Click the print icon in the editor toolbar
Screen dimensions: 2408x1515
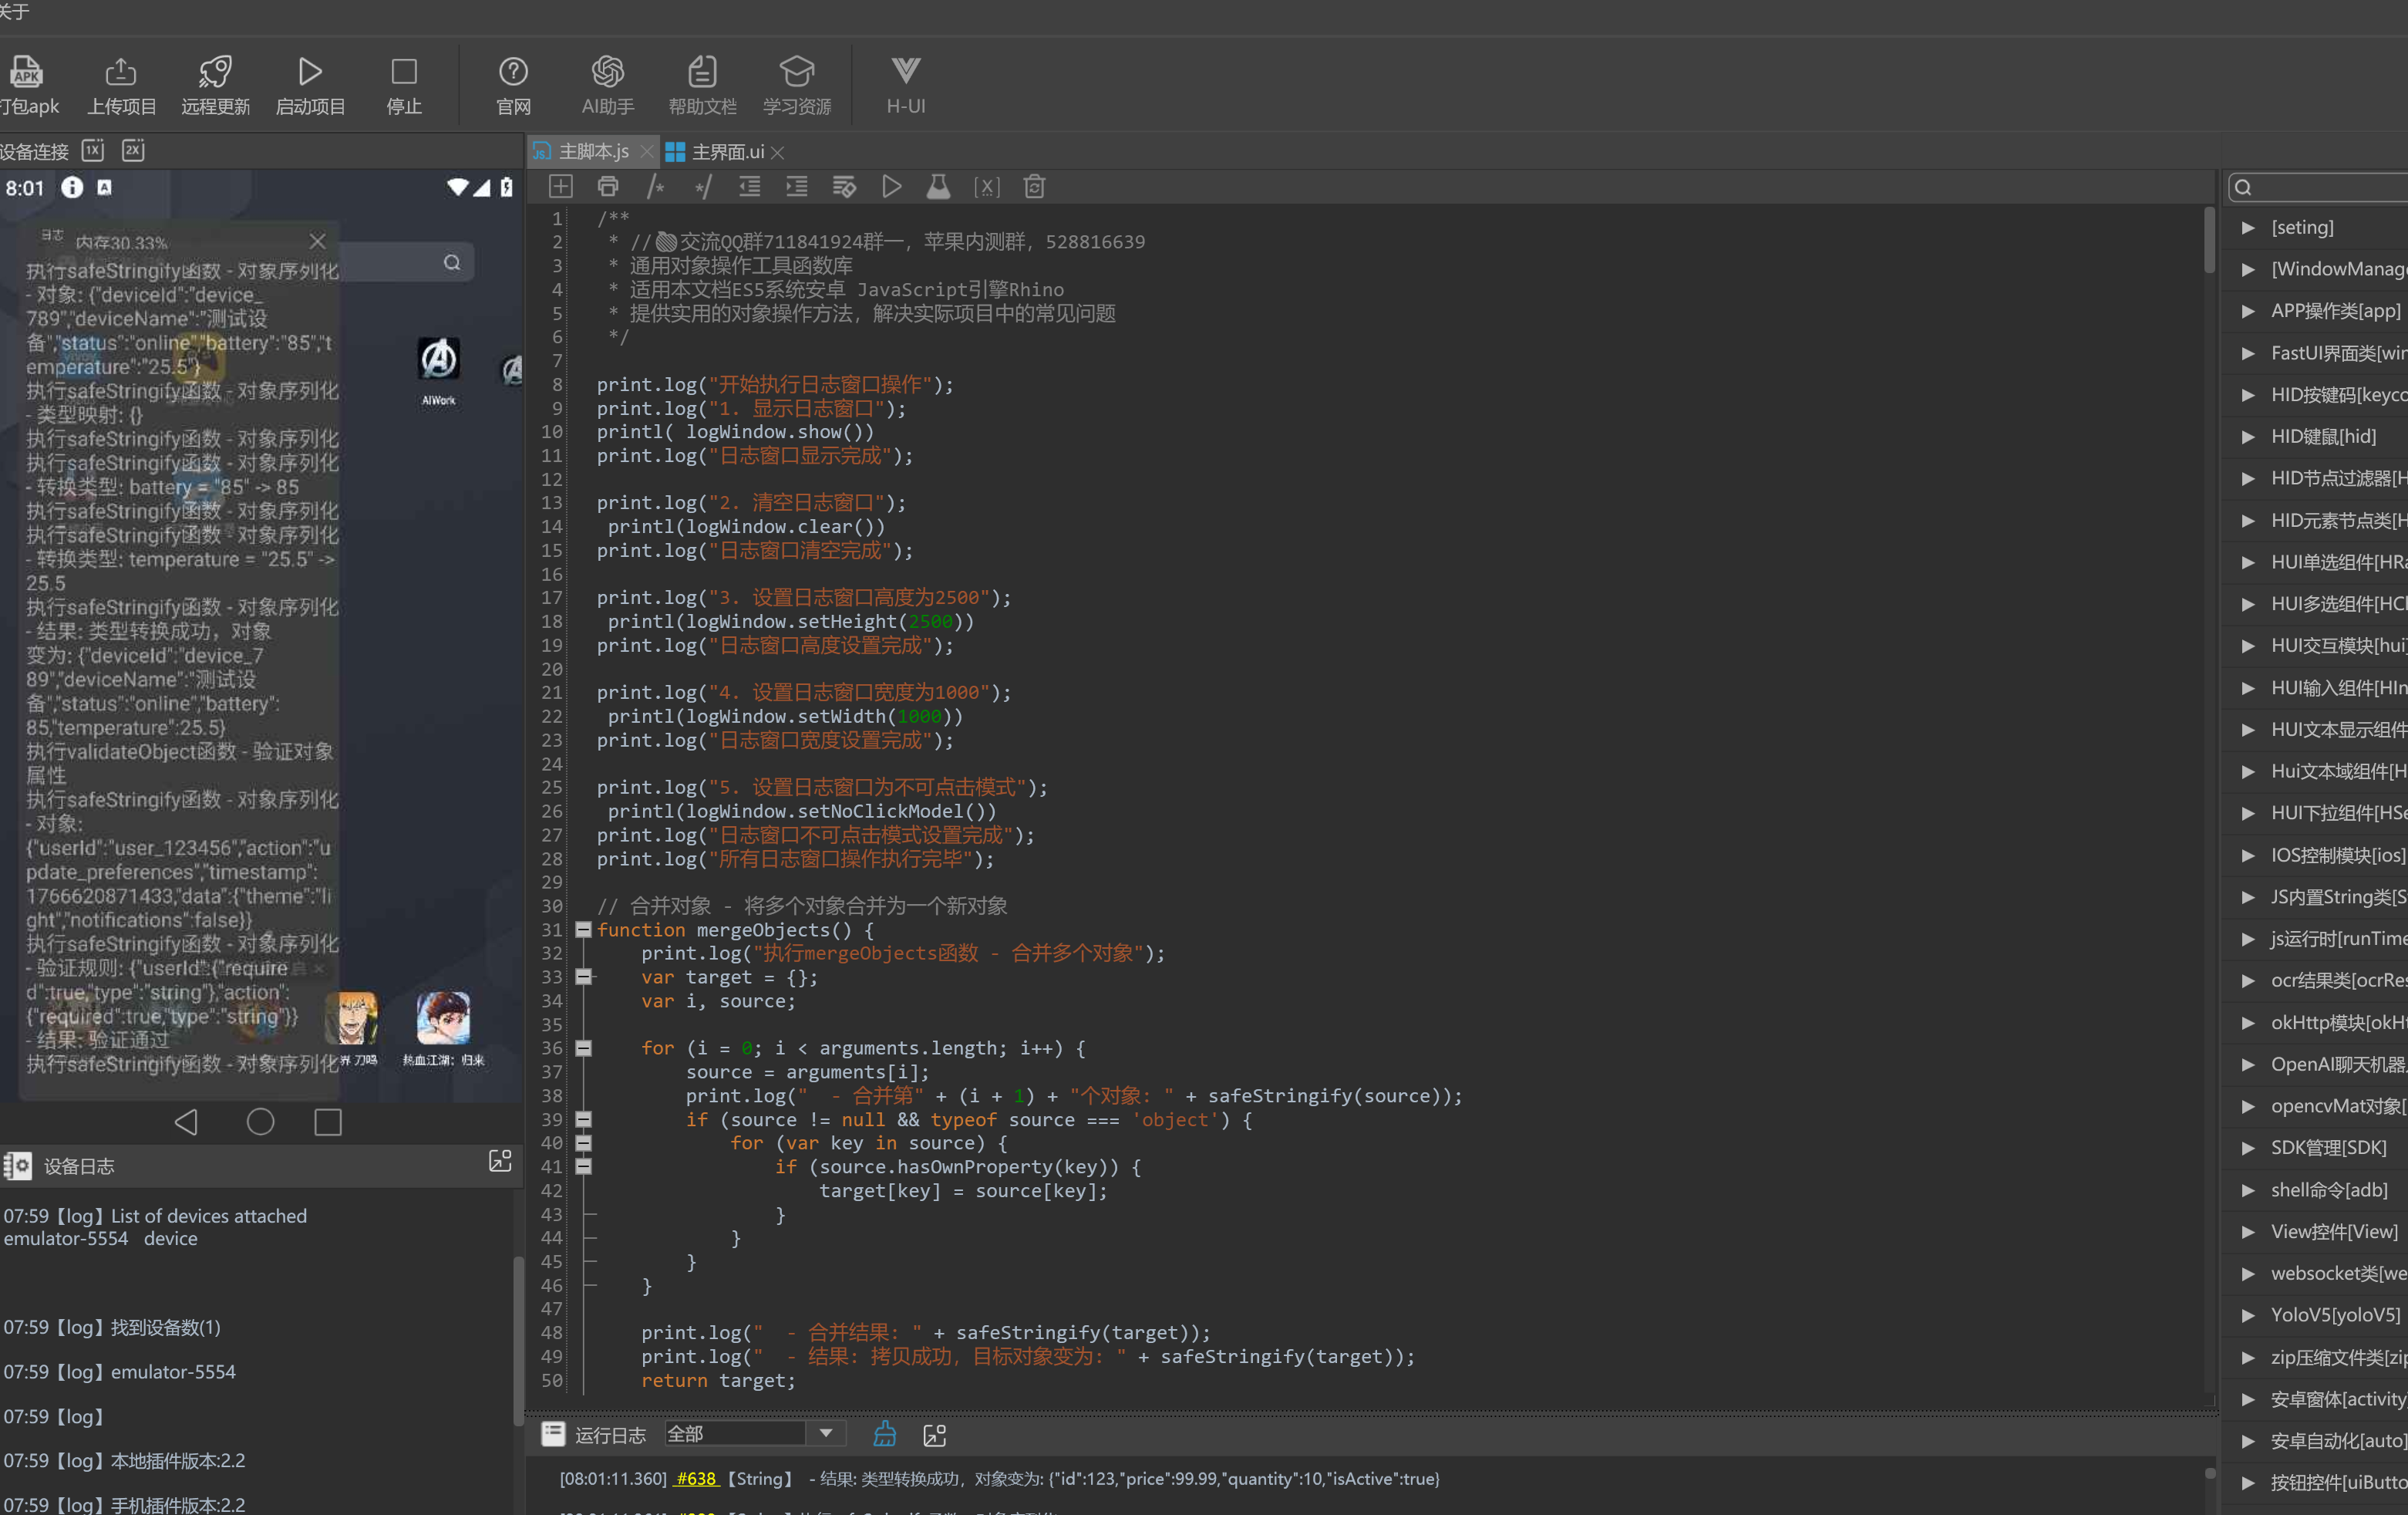click(x=608, y=186)
